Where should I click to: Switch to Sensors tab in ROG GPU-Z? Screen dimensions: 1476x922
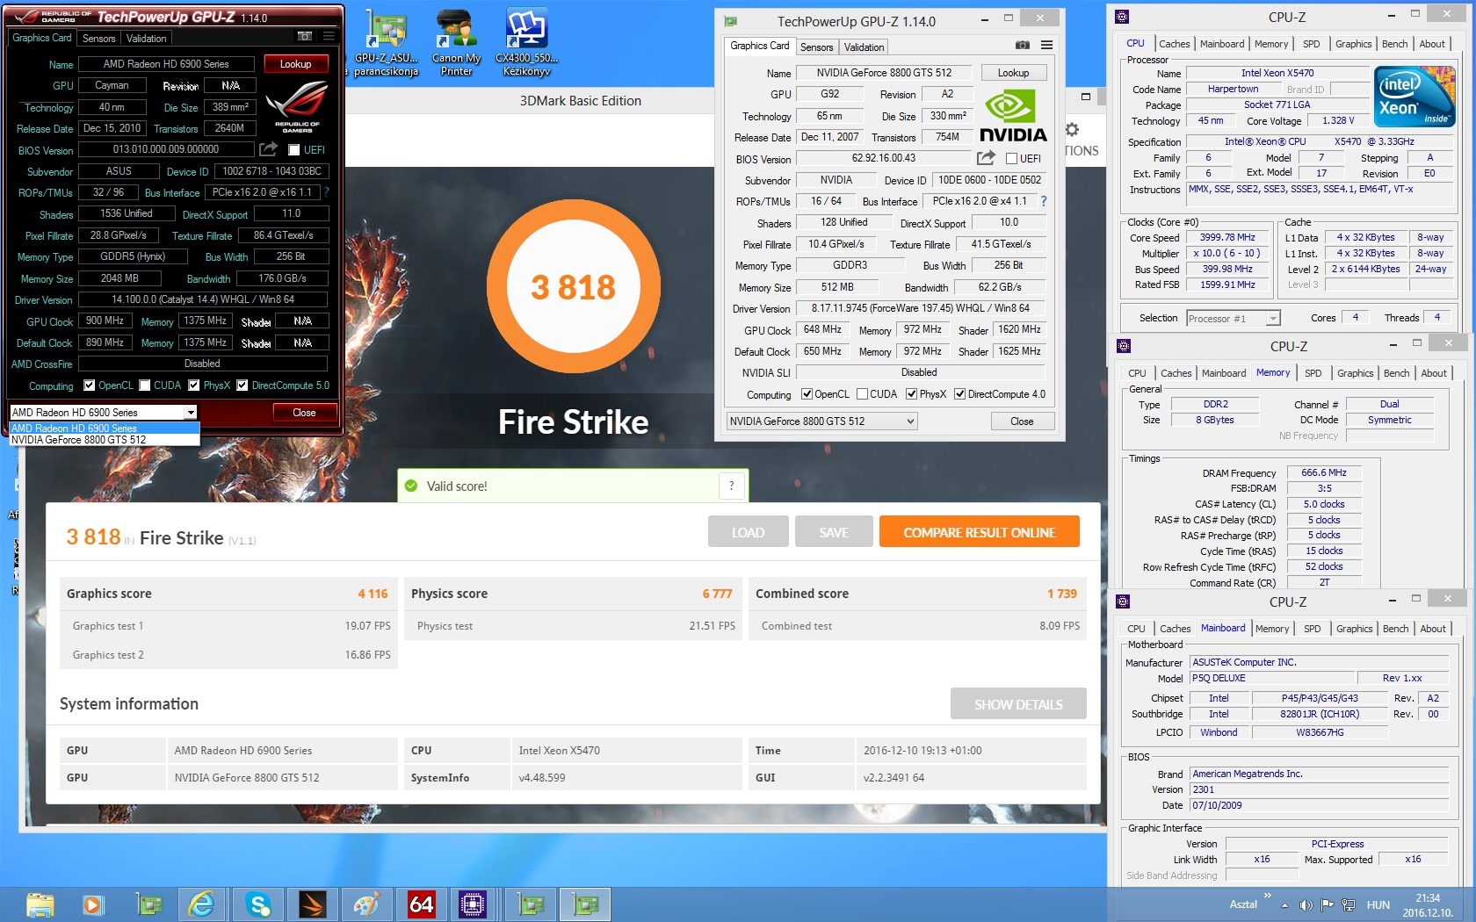coord(98,39)
